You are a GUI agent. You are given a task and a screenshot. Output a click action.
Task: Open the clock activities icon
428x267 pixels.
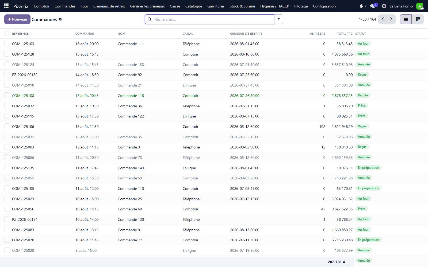click(384, 6)
